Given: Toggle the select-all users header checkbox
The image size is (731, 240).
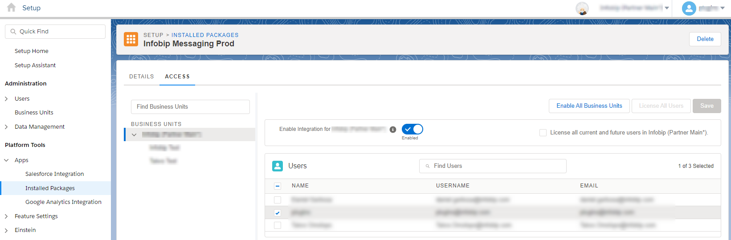Looking at the screenshot, I should (x=278, y=186).
